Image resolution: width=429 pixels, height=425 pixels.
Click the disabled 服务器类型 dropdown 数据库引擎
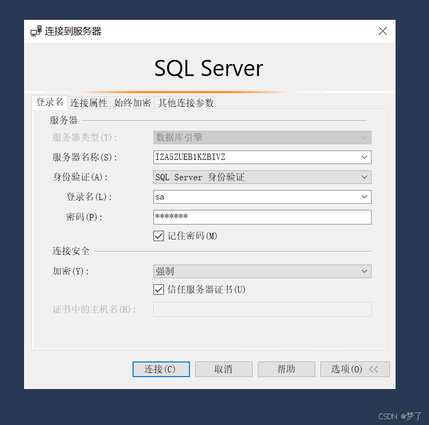click(x=262, y=137)
